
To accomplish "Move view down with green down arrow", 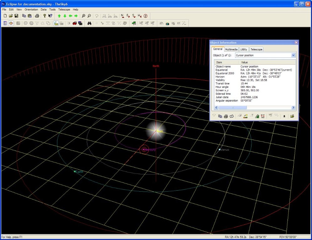I will click(x=65, y=16).
